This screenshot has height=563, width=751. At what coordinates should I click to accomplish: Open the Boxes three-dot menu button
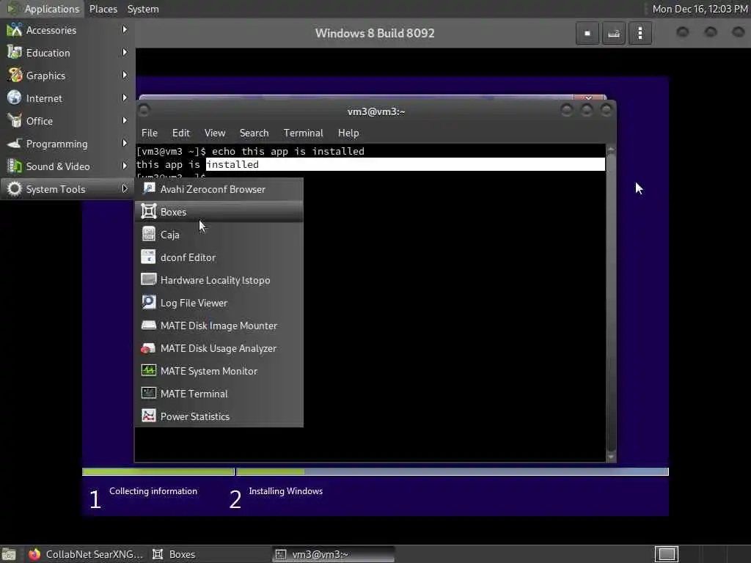(640, 33)
